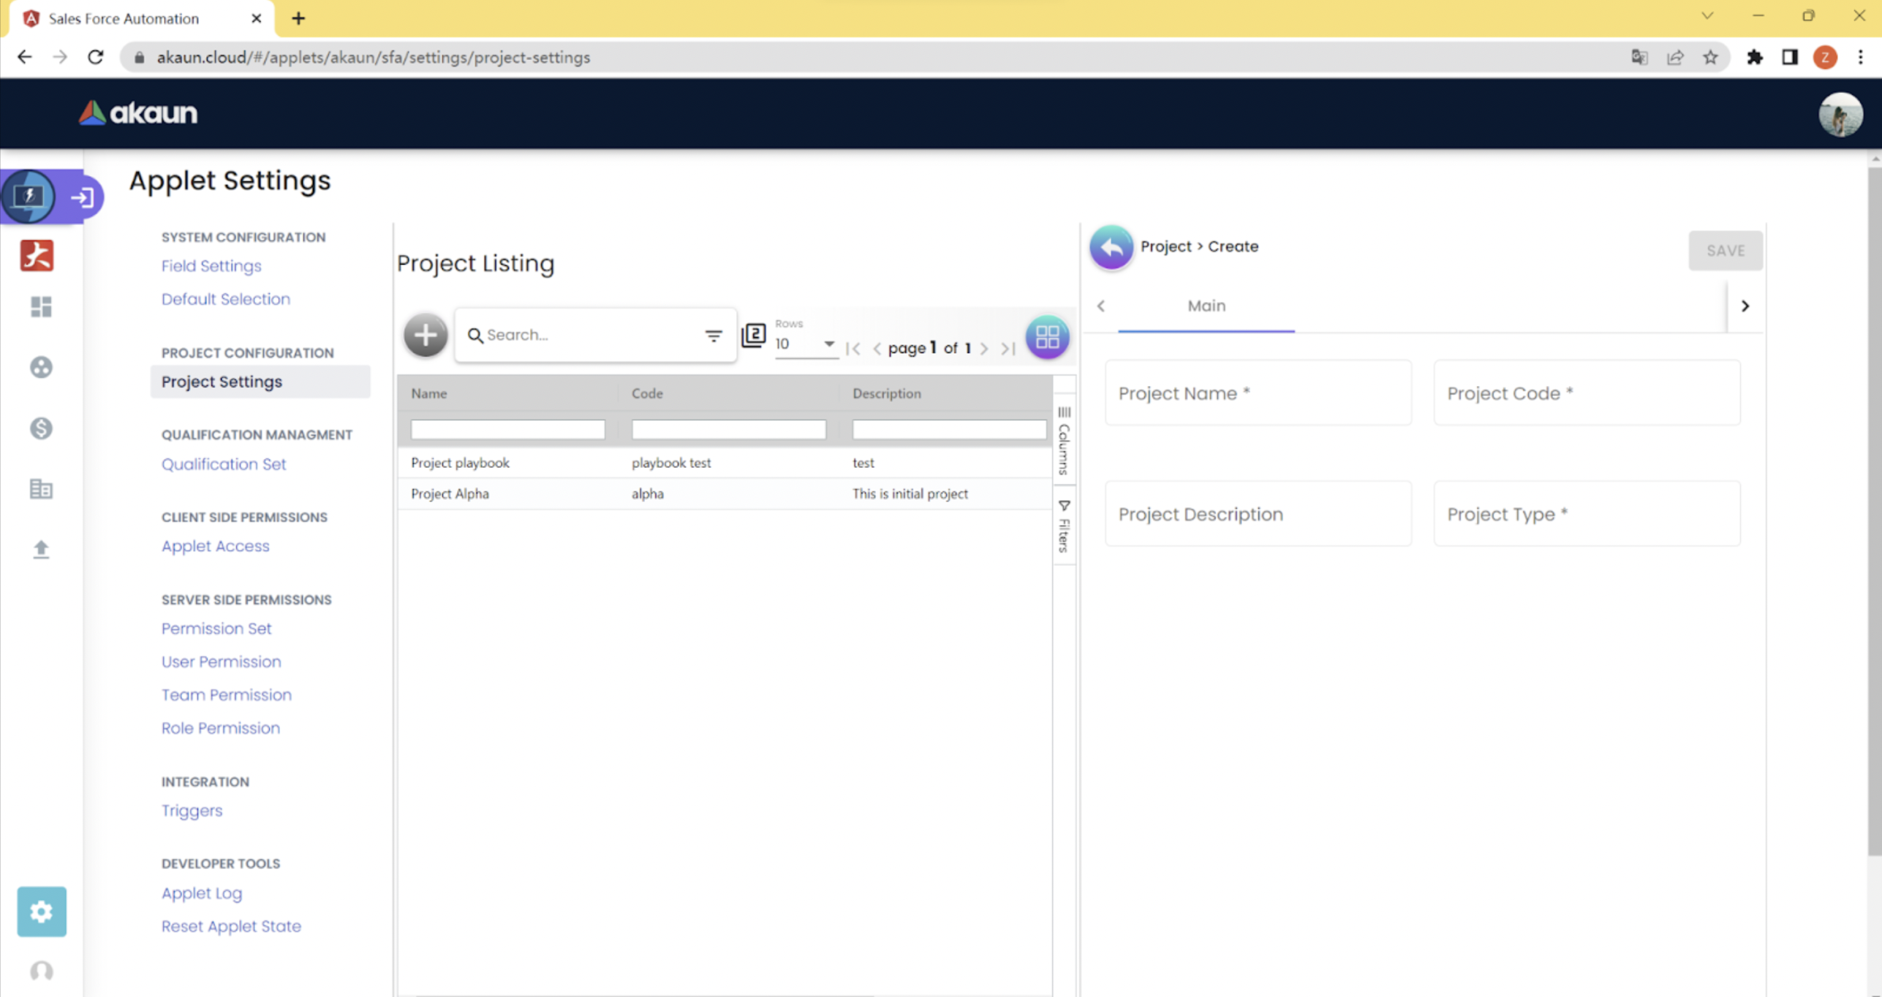Select the Main tab
This screenshot has height=997, width=1882.
coord(1206,306)
